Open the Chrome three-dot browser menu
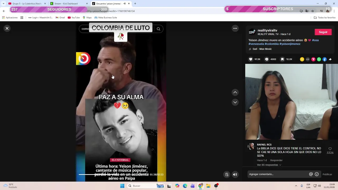 334,11
